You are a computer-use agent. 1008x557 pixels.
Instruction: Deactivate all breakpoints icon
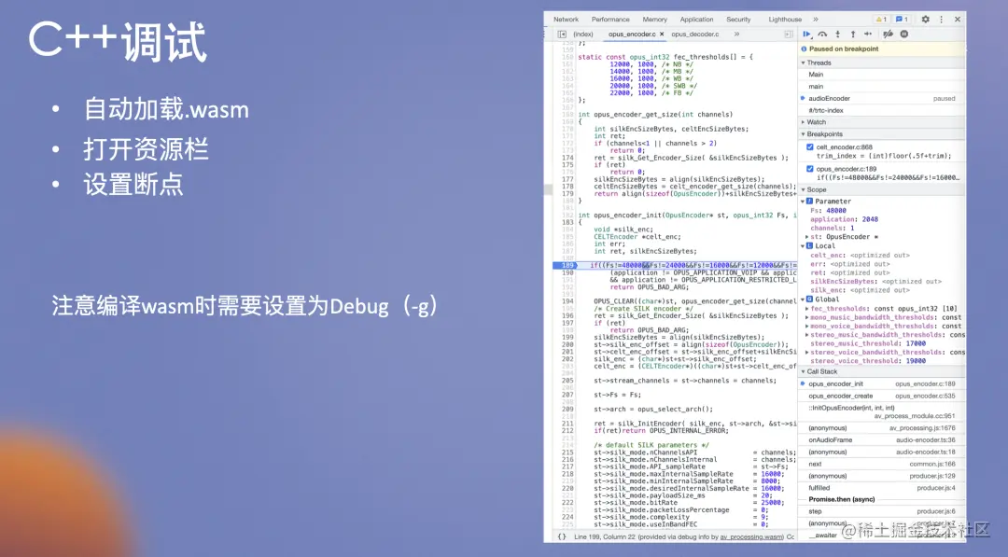point(888,34)
